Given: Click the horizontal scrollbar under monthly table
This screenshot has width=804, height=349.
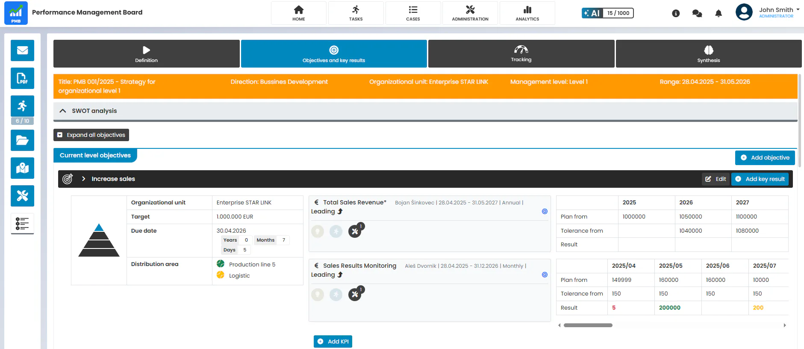Looking at the screenshot, I should [588, 325].
